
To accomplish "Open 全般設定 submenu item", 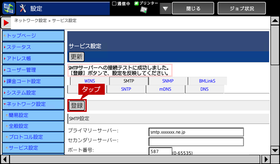I will (33, 126).
